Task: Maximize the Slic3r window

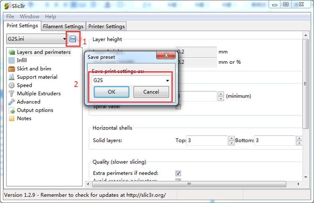Action: pyautogui.click(x=286, y=4)
